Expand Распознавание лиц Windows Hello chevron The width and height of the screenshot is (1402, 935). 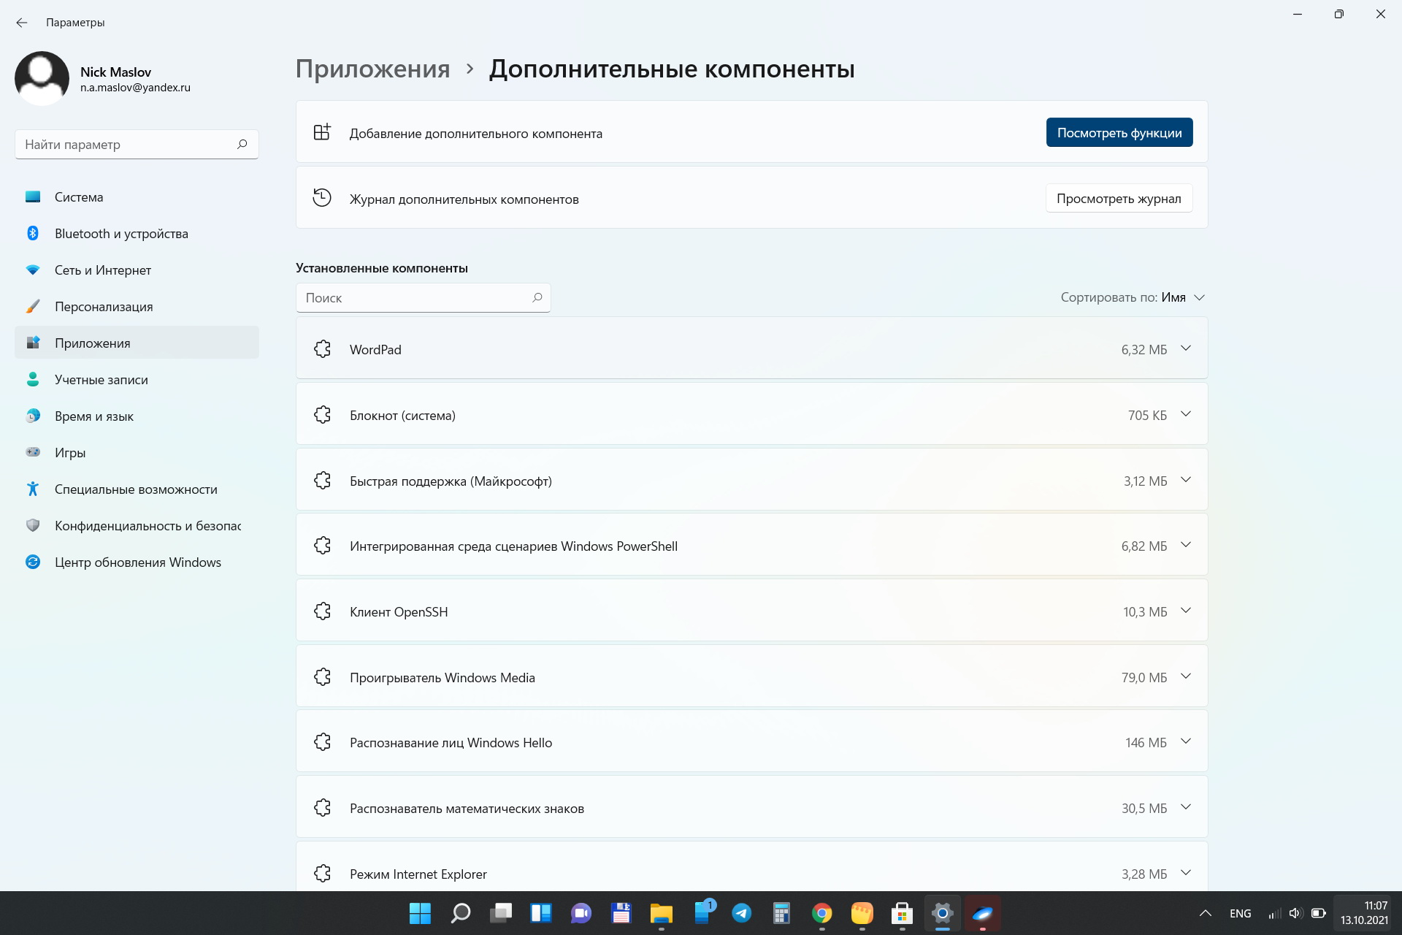coord(1186,741)
